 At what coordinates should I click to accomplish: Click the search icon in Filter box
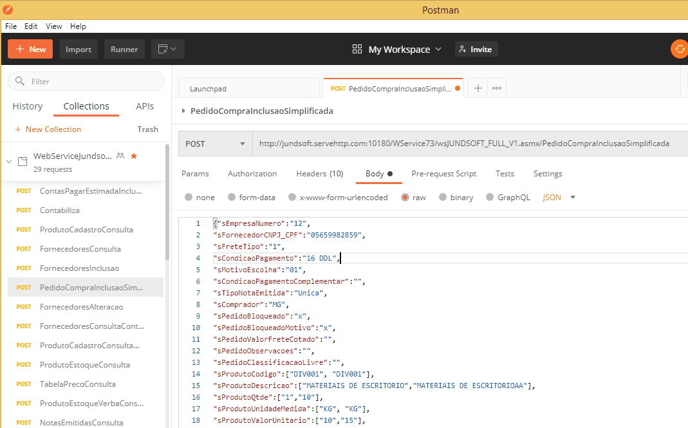[20, 82]
